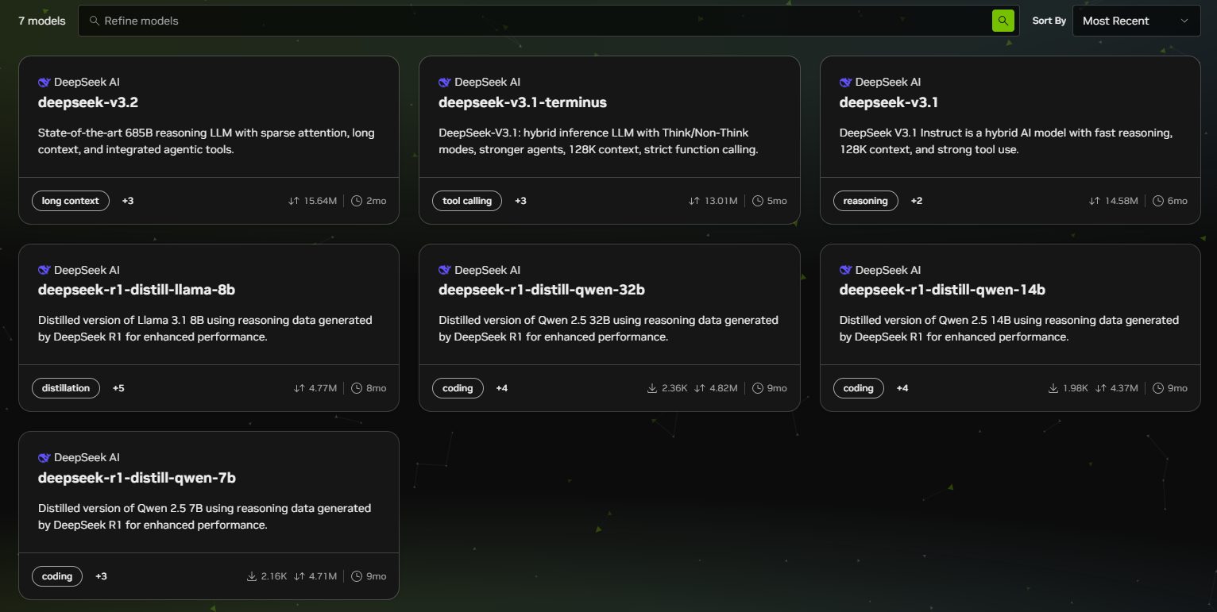The image size is (1217, 612).
Task: Click the download icon beside 2.36K
Action: point(652,388)
